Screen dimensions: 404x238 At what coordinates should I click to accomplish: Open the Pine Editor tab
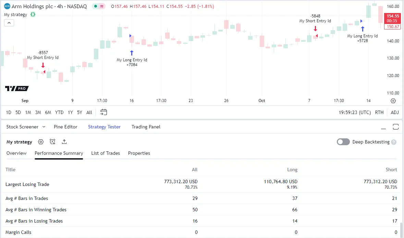tap(65, 127)
